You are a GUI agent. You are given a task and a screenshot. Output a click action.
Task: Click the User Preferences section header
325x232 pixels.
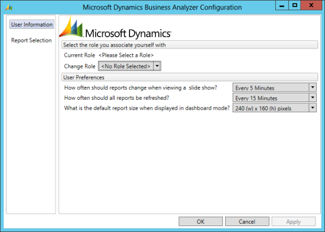(x=190, y=77)
